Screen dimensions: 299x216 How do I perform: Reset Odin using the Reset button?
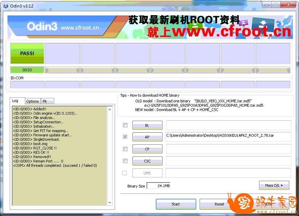tap(219, 204)
